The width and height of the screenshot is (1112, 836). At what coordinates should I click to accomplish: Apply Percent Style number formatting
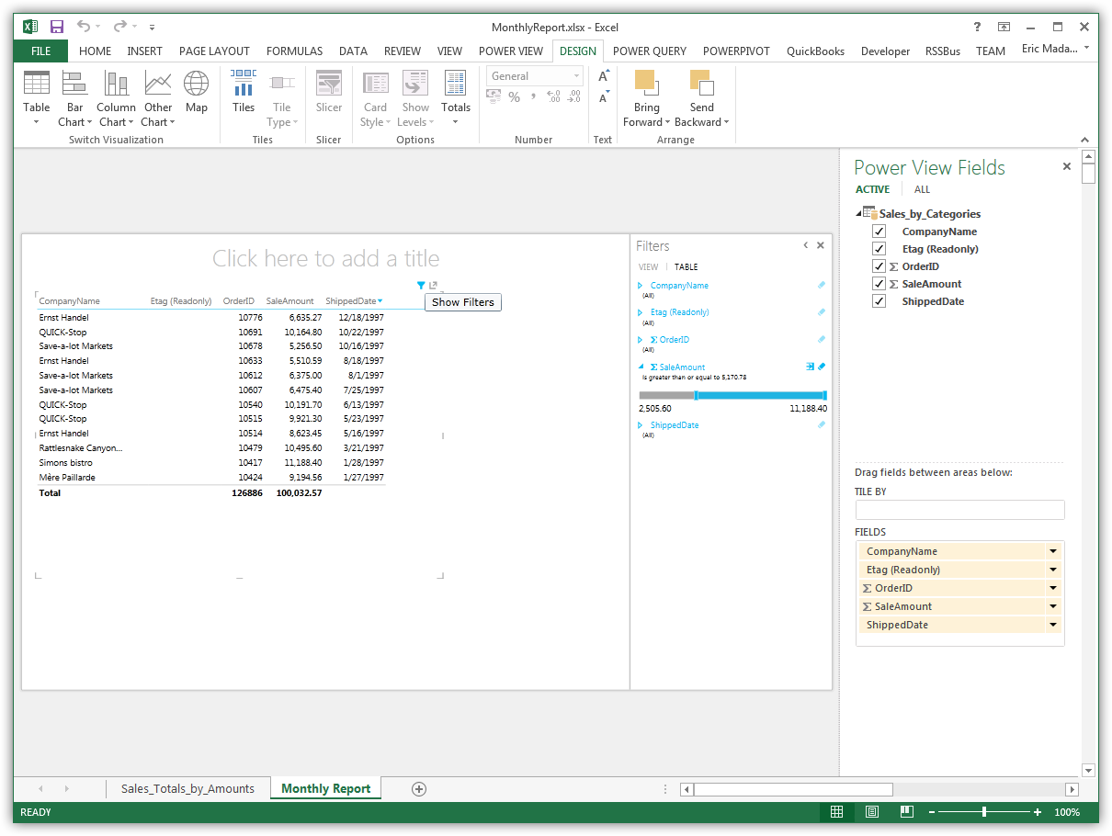click(514, 96)
